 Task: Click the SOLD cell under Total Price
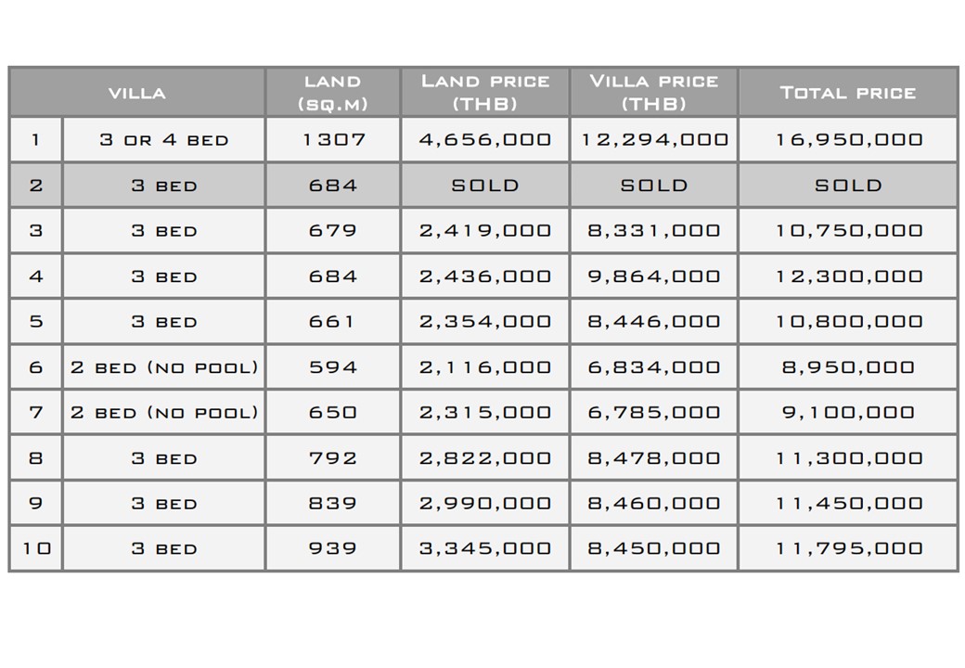tap(848, 186)
